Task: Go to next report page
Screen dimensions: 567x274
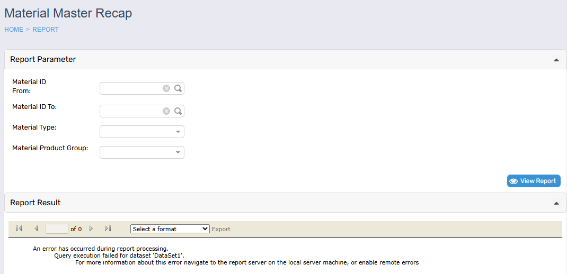Action: pos(91,229)
